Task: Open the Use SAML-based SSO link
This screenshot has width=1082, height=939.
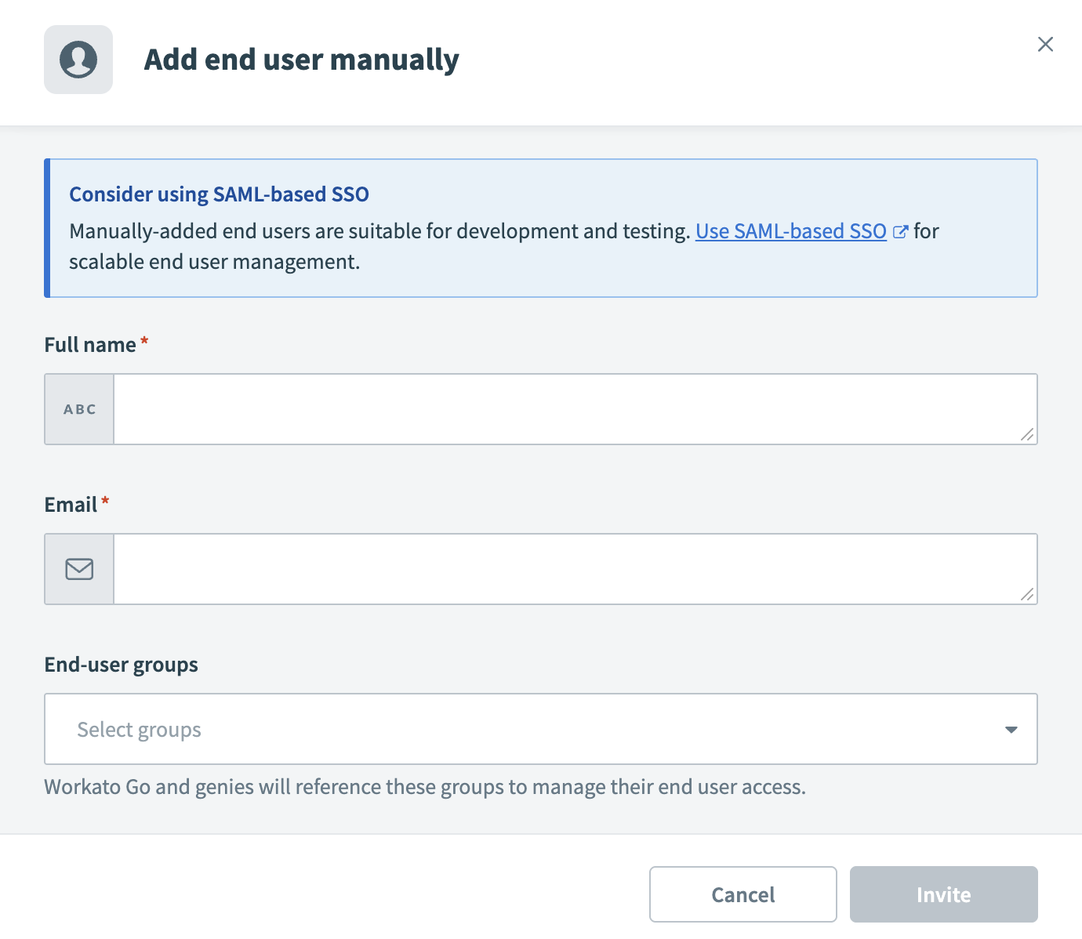Action: pos(790,231)
